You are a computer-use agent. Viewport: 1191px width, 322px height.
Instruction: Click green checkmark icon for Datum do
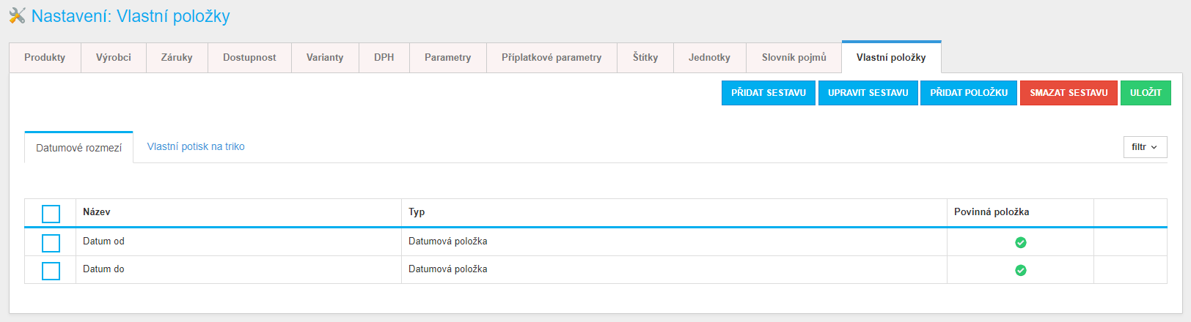pos(1020,270)
